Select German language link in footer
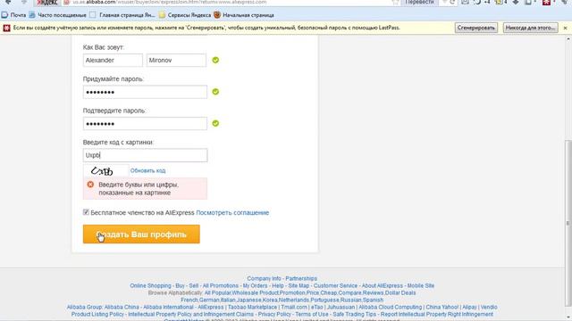 click(209, 300)
